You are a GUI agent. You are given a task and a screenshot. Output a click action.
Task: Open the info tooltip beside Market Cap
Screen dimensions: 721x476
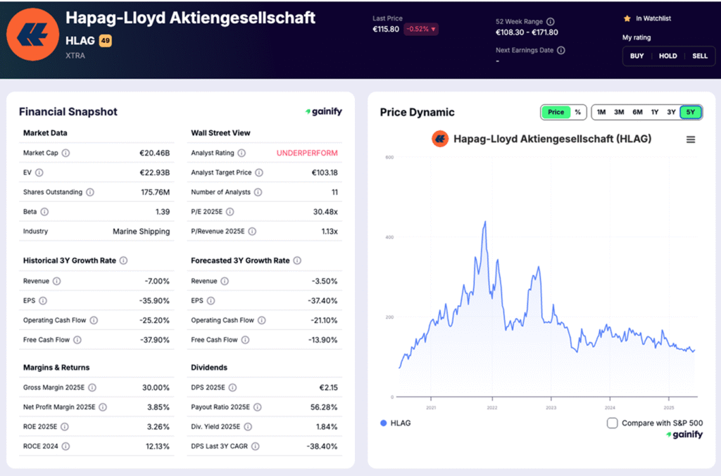click(68, 153)
